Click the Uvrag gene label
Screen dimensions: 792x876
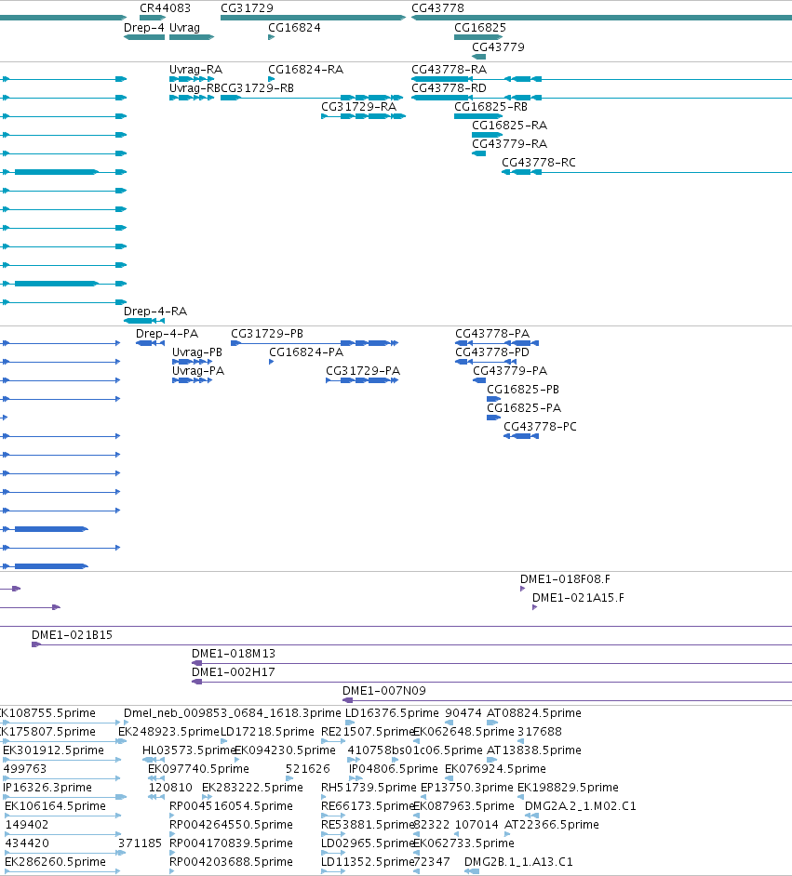coord(184,28)
